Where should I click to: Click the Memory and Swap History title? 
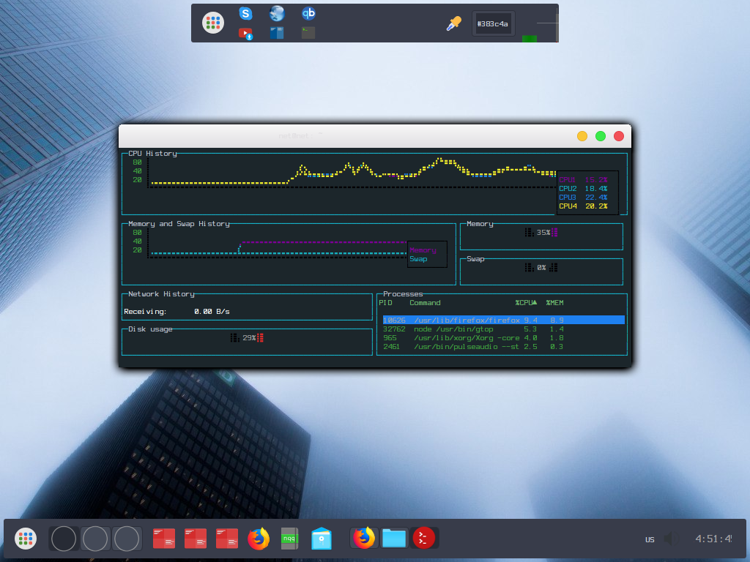click(x=179, y=224)
